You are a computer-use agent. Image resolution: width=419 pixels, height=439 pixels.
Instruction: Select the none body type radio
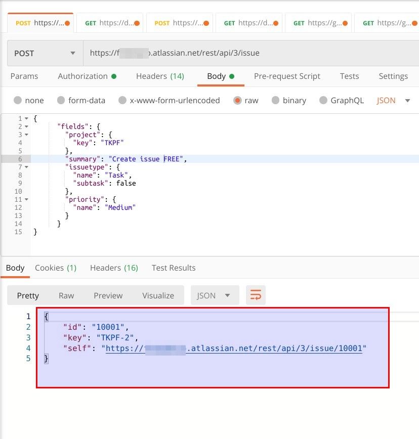pos(18,100)
